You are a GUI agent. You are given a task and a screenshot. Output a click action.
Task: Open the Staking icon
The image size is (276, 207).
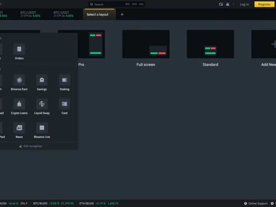click(65, 80)
